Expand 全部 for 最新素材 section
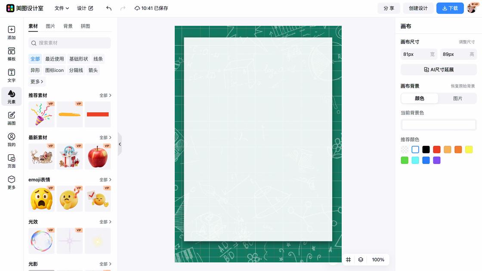This screenshot has height=271, width=482. [105, 138]
